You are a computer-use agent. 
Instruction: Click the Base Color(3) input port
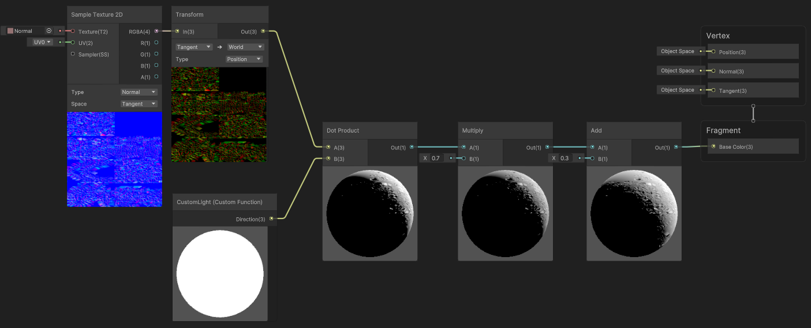(x=713, y=146)
